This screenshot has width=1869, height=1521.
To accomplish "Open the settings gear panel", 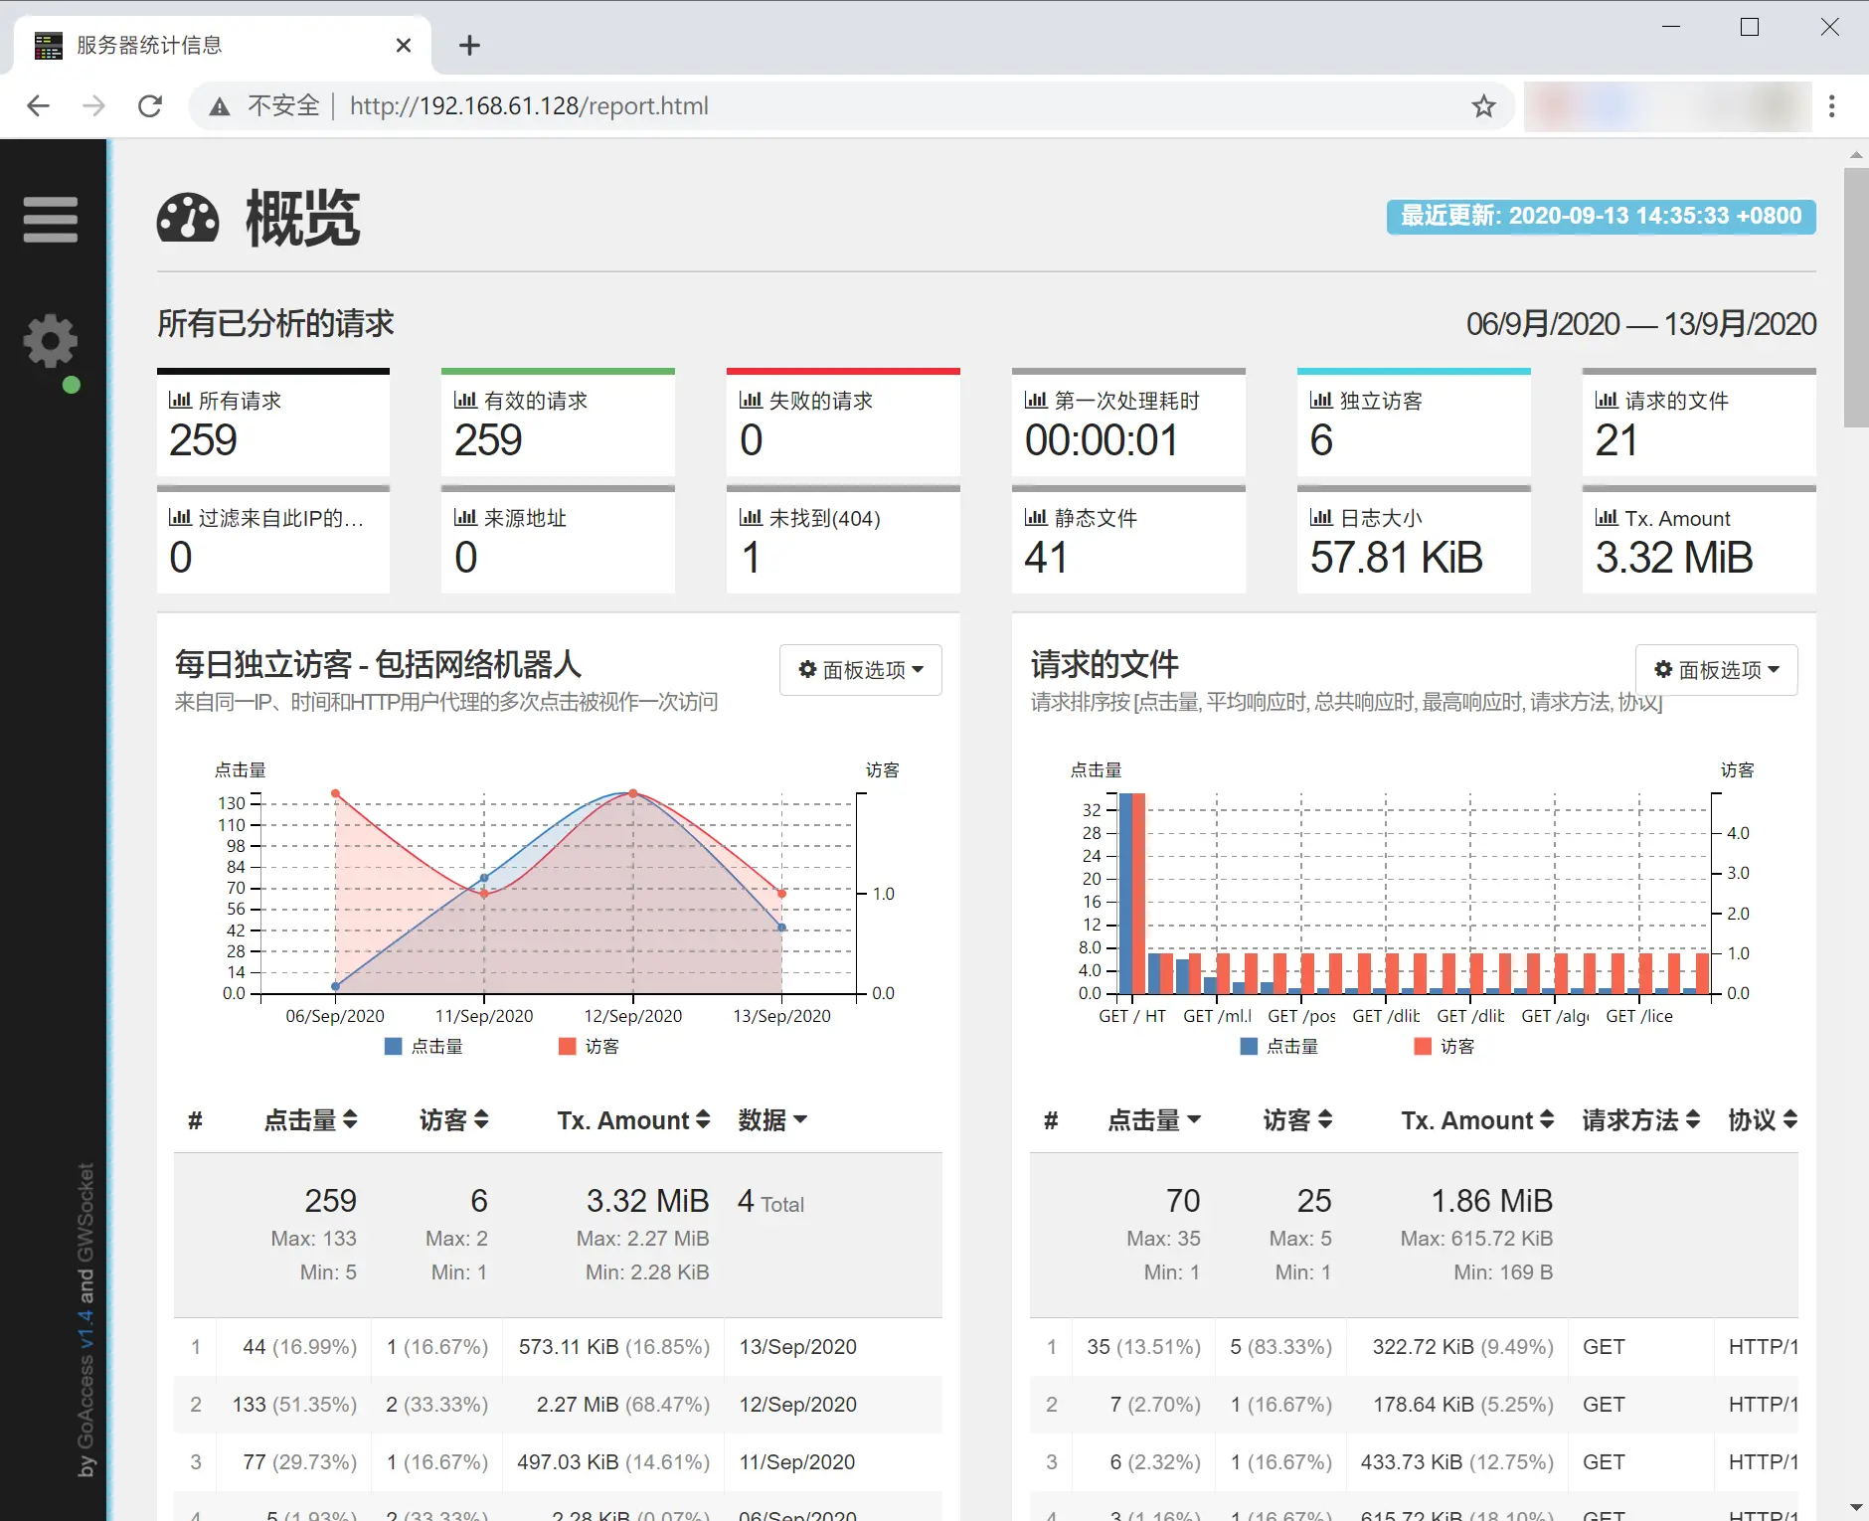I will pos(50,340).
